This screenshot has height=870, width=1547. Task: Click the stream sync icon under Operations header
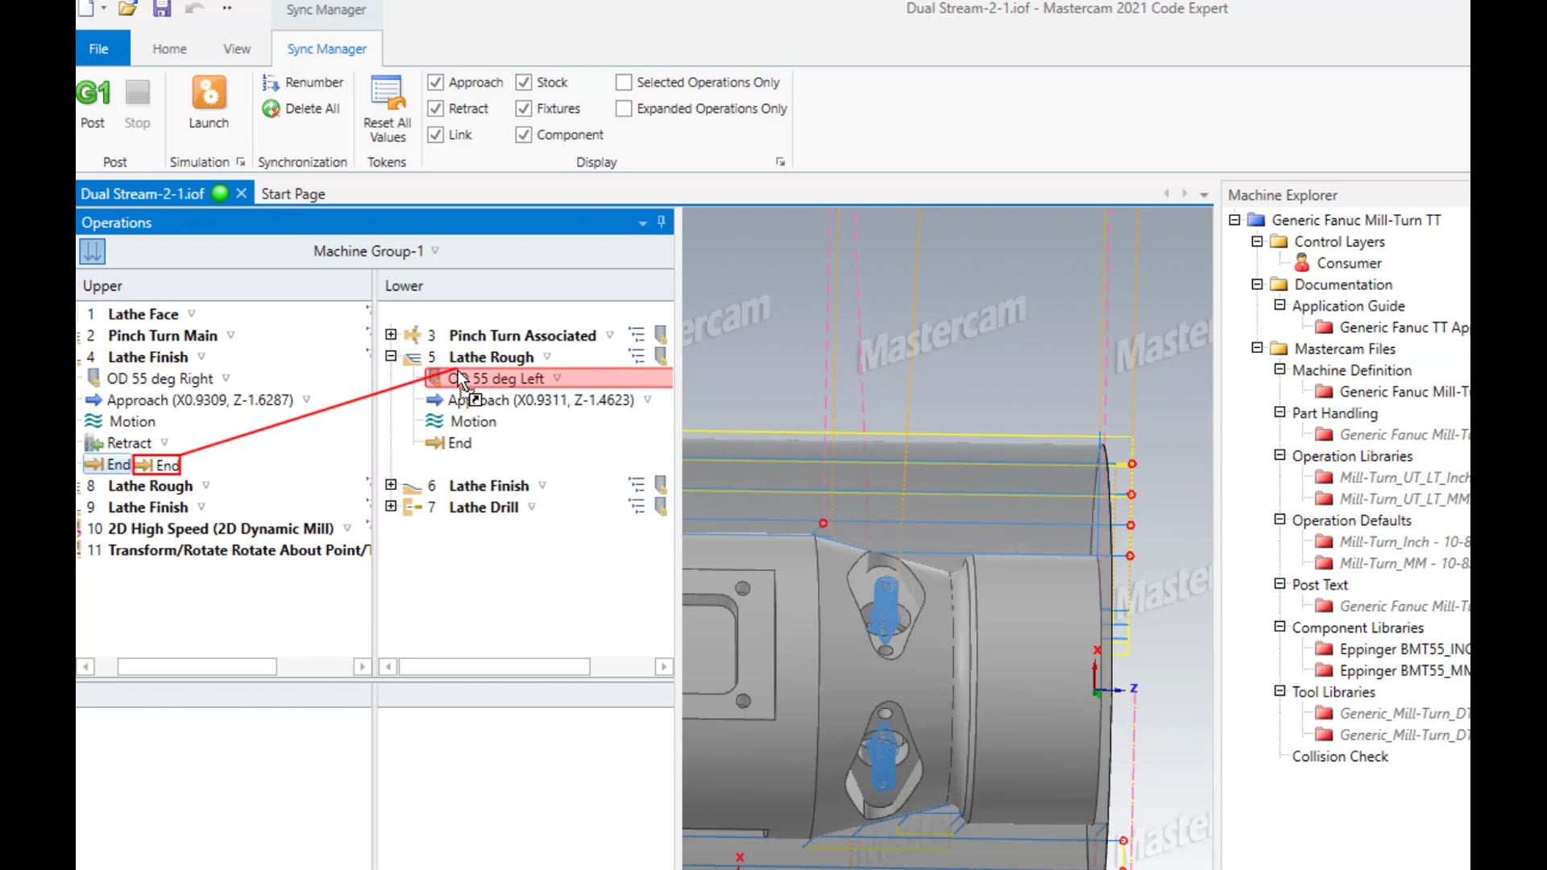93,251
